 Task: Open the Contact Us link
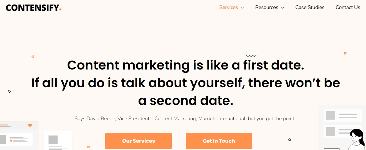[x=348, y=8]
